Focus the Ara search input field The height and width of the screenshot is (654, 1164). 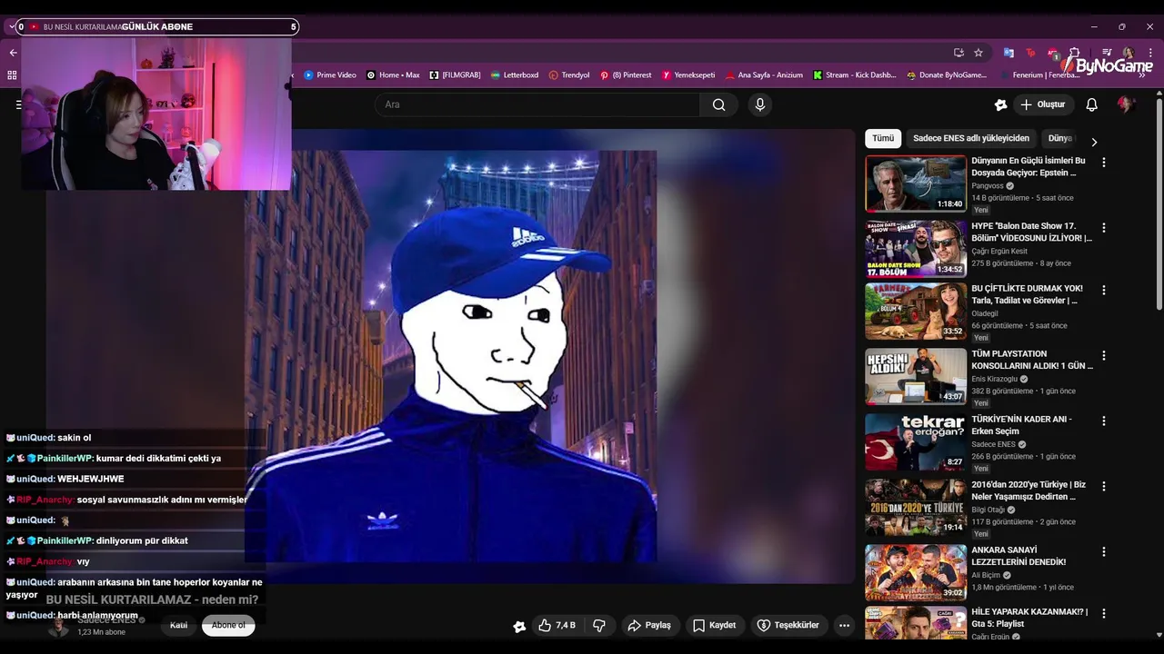click(537, 104)
